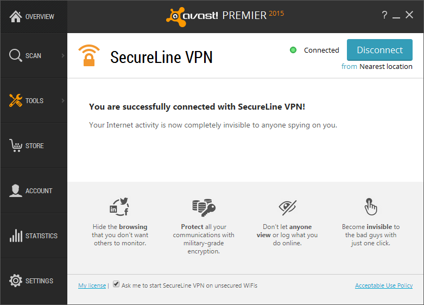Click the one-click pointing hand icon
Screen dimensions: 424x305
tap(371, 207)
